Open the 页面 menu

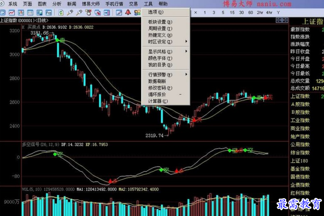[27, 4]
